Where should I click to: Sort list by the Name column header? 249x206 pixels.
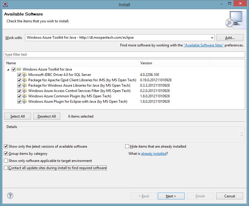(72, 63)
